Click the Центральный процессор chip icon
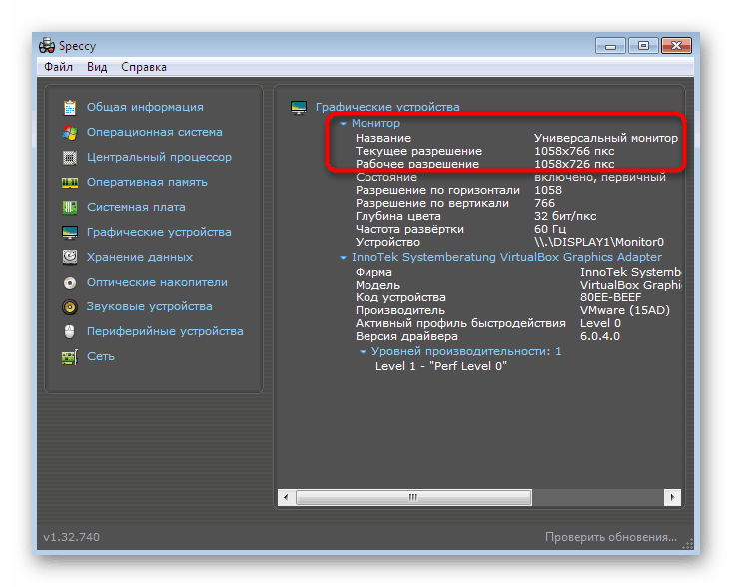This screenshot has width=732, height=587. coord(70,158)
